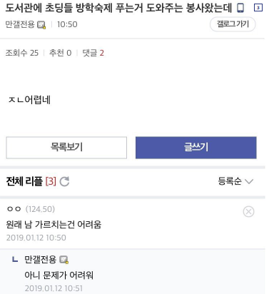Screen dimensions: 269x294
Task: Click the 목록보기 button
Action: coord(66,148)
